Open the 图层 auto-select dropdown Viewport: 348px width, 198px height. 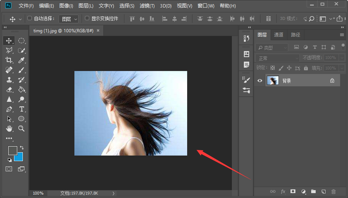point(68,19)
